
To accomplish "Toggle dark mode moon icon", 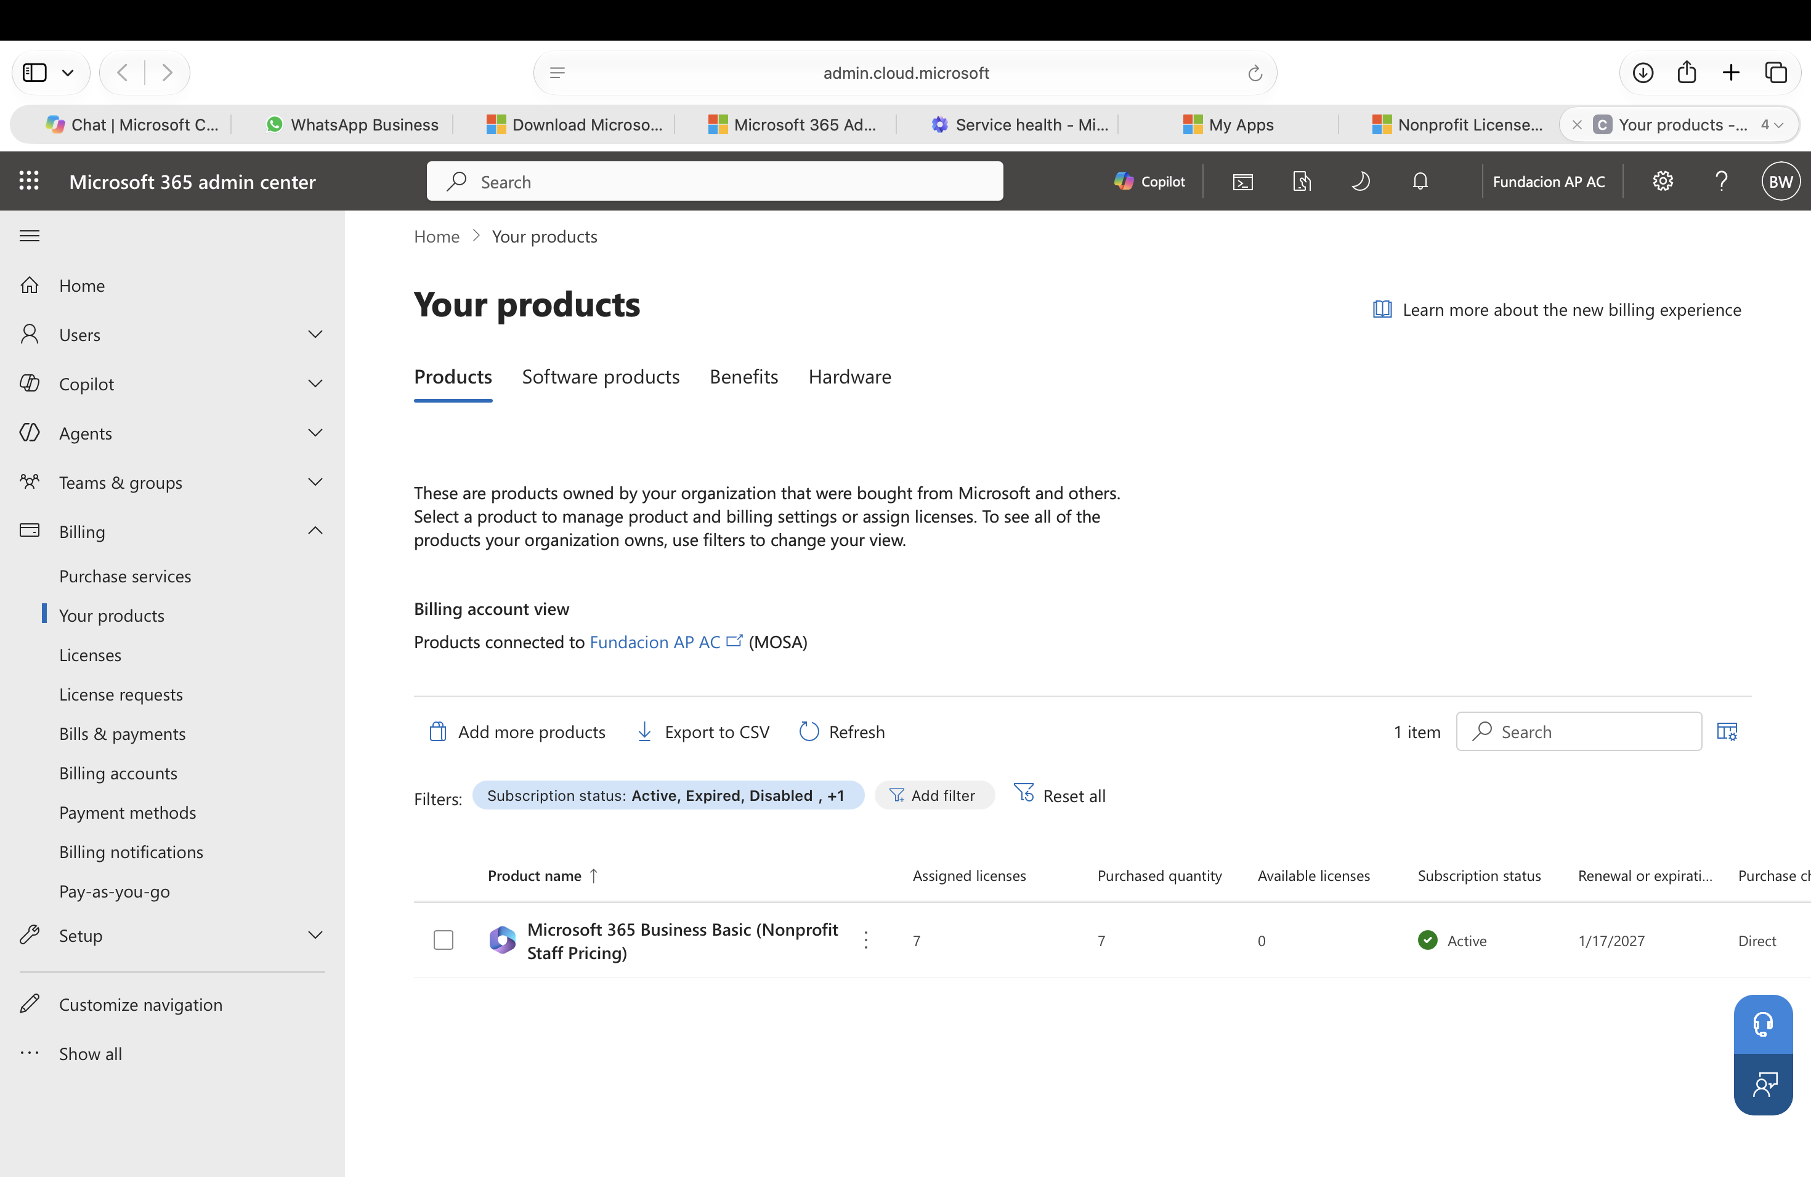I will point(1361,181).
